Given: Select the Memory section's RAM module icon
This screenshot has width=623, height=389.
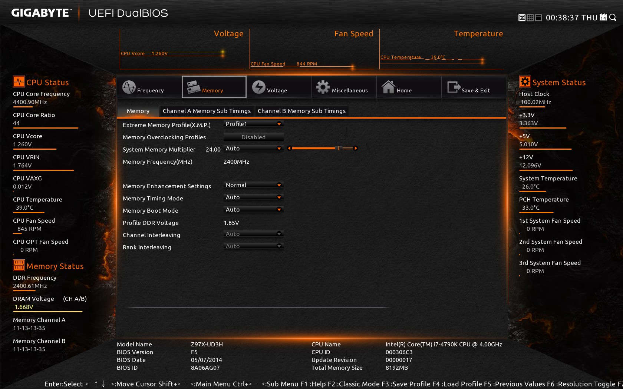Looking at the screenshot, I should click(x=194, y=87).
